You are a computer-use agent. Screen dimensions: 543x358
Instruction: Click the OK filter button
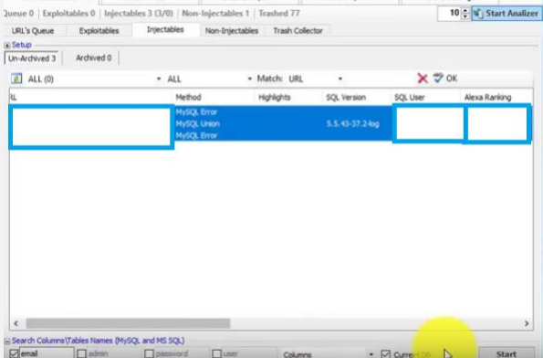coord(445,79)
